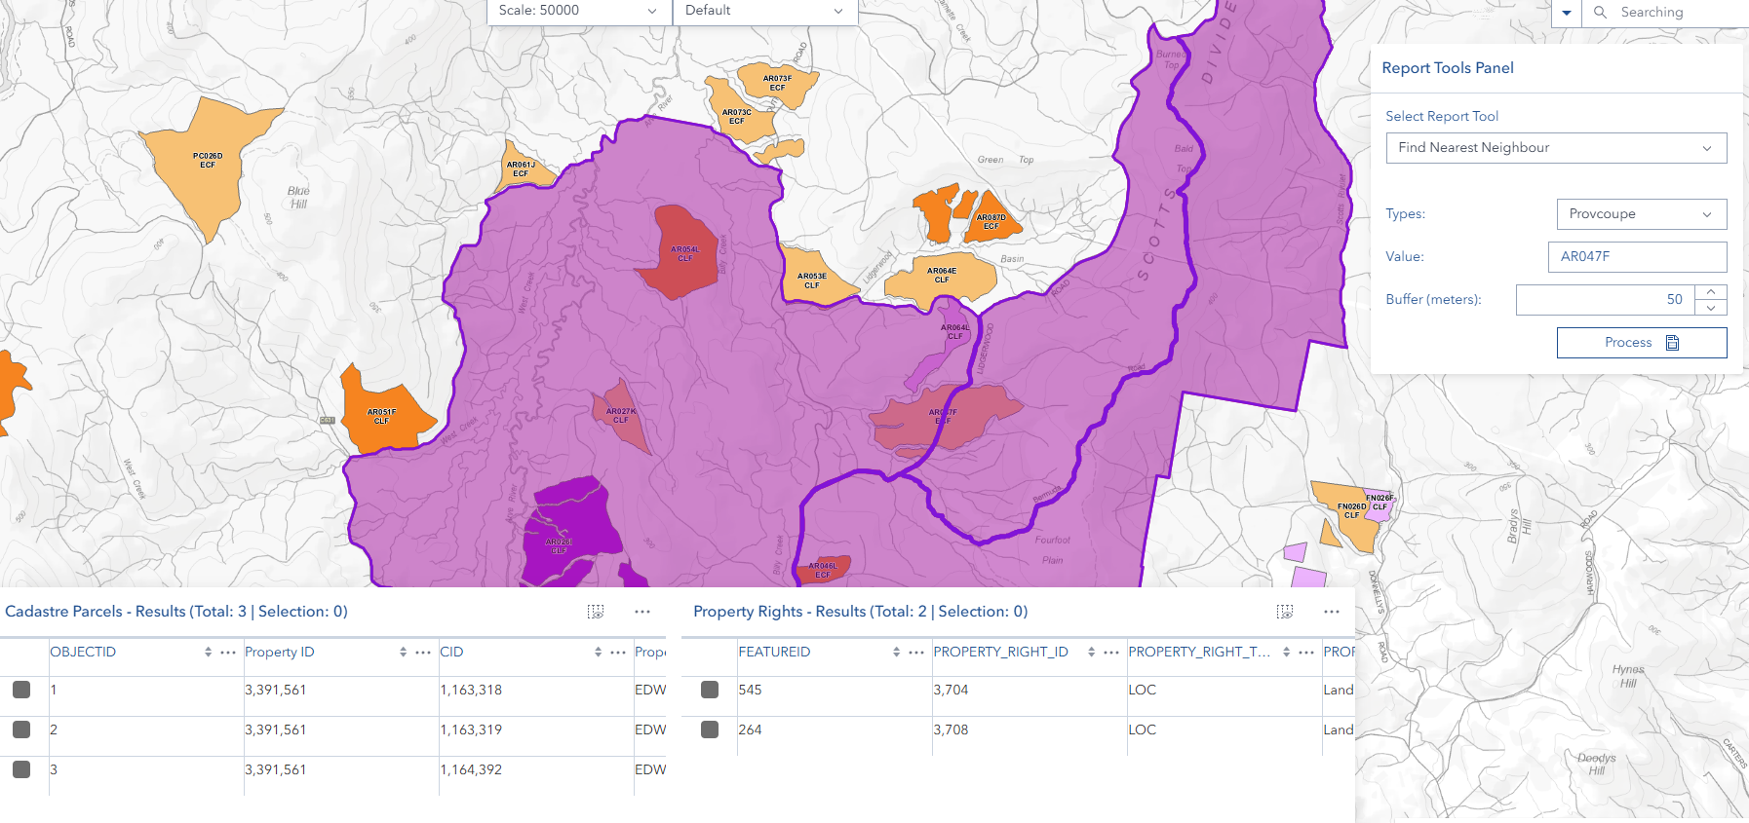Click the Process button
Image resolution: width=1749 pixels, height=823 pixels.
[x=1641, y=343]
